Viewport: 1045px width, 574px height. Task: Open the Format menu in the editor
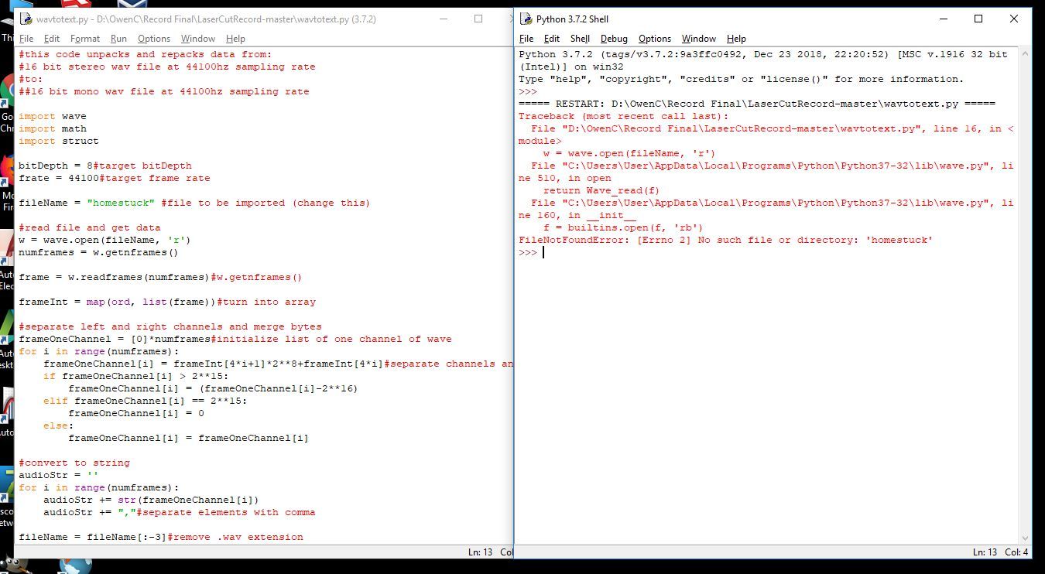tap(85, 39)
